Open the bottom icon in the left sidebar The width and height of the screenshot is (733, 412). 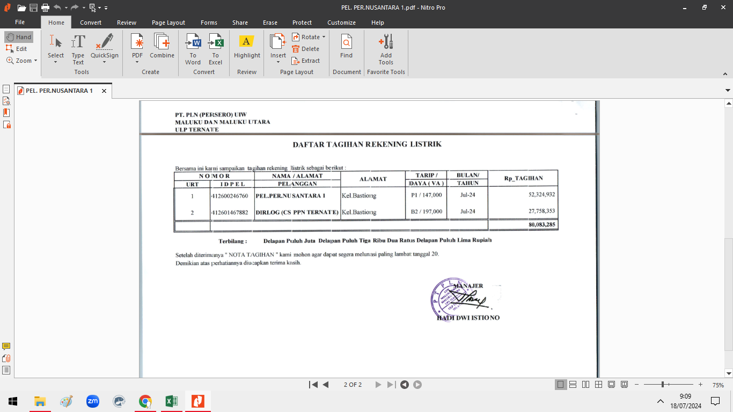[x=6, y=370]
